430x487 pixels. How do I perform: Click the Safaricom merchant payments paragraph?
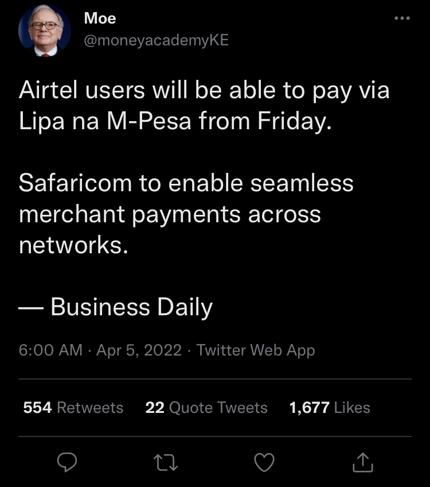186,214
